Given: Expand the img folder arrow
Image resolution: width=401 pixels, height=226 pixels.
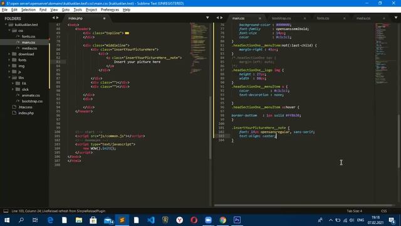Looking at the screenshot, I should [x=9, y=66].
